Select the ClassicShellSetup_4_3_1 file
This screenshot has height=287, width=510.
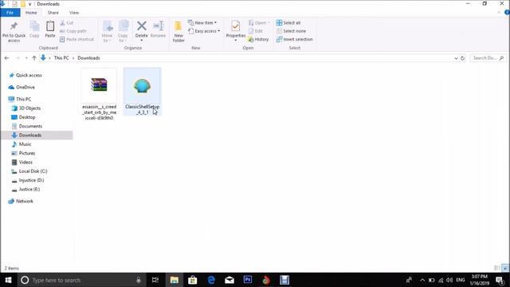[x=142, y=92]
